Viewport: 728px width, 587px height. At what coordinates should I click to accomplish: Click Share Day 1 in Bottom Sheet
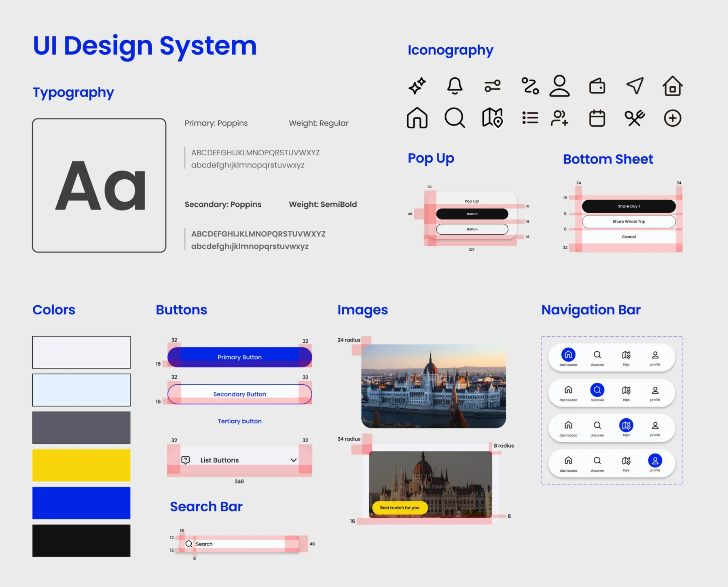point(629,206)
